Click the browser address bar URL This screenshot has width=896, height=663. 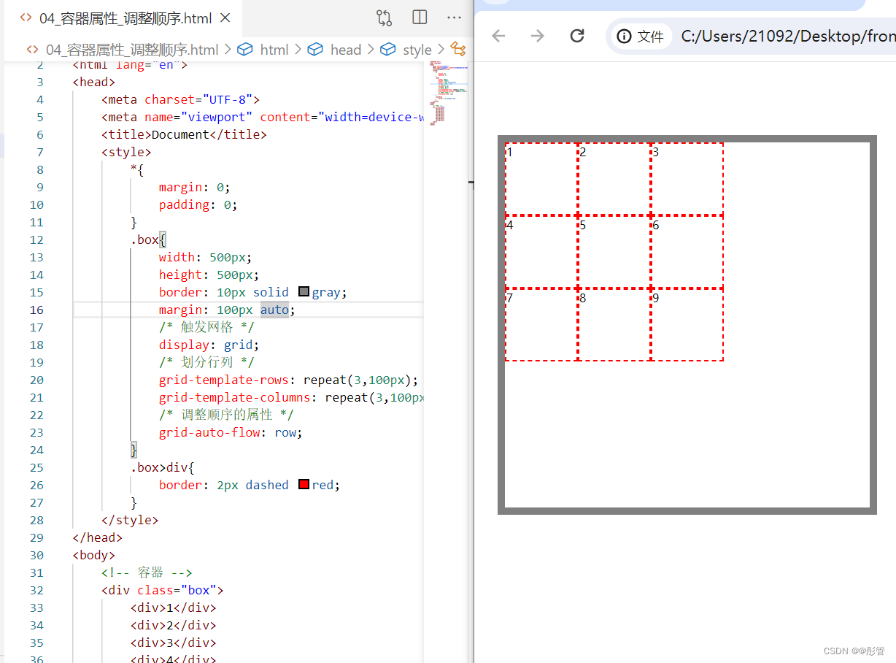click(x=787, y=37)
